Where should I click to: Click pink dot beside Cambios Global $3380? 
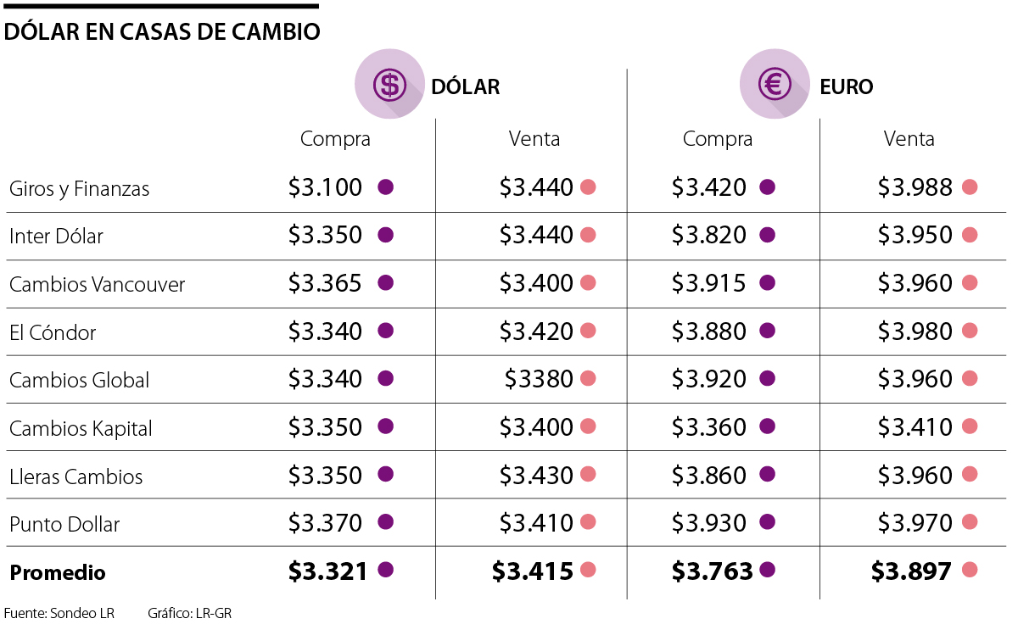pos(588,378)
